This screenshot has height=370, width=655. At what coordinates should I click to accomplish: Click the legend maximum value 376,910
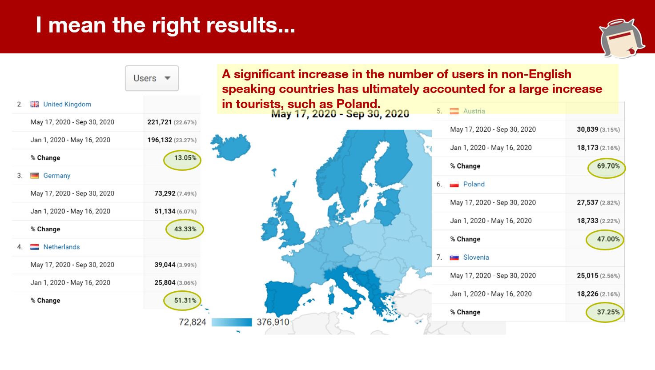click(x=273, y=322)
